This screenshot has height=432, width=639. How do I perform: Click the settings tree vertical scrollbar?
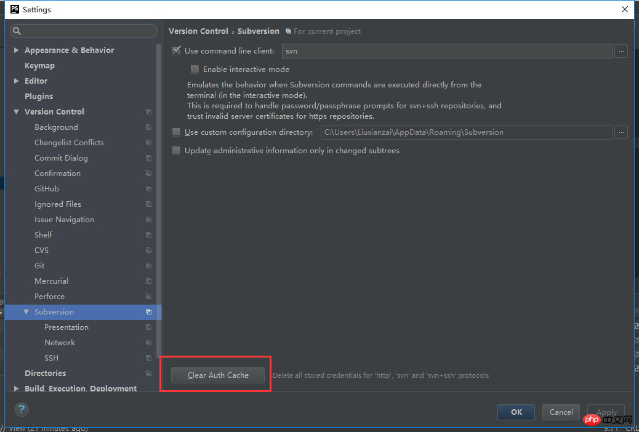click(159, 200)
